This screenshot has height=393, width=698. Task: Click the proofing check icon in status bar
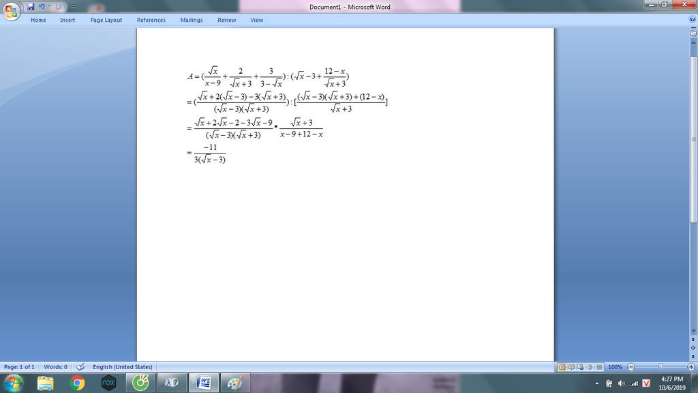pyautogui.click(x=80, y=367)
